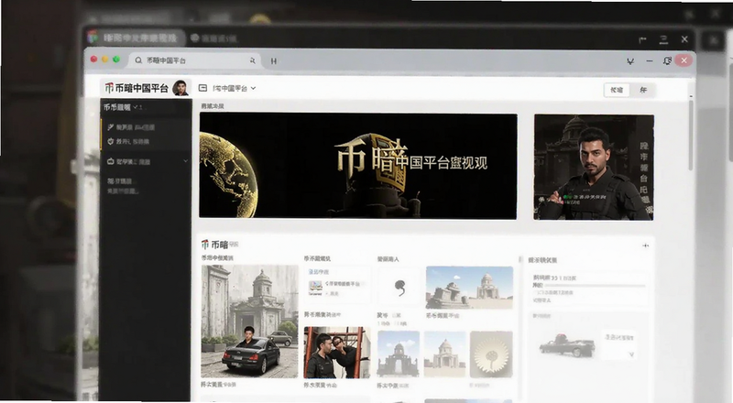Click the scrollbar up arrow at the top right
733x403 pixels.
[x=691, y=96]
